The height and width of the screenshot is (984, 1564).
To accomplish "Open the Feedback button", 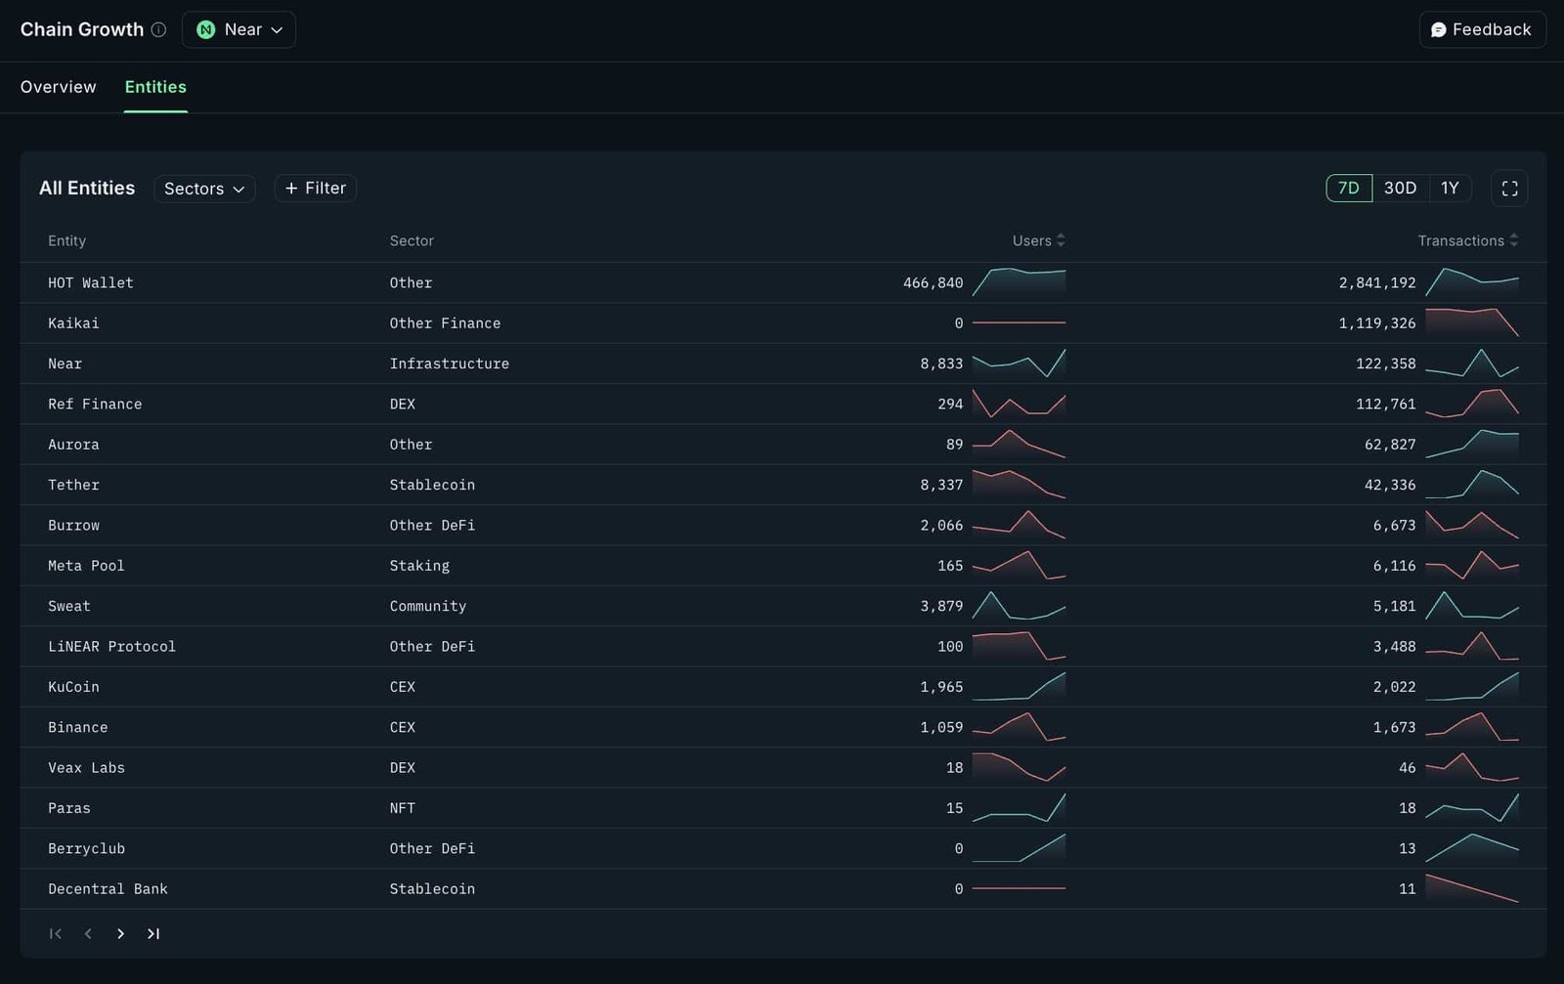I will pos(1482,29).
